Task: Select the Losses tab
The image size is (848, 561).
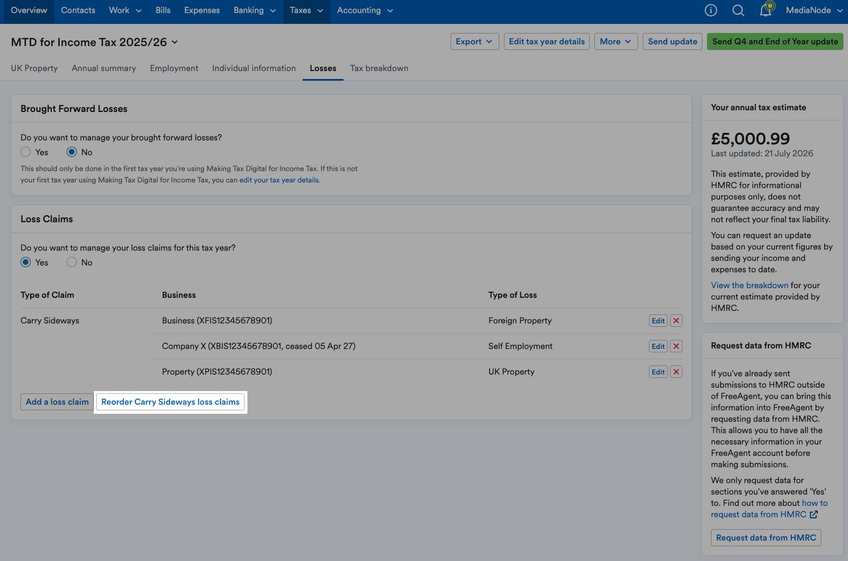Action: tap(323, 68)
